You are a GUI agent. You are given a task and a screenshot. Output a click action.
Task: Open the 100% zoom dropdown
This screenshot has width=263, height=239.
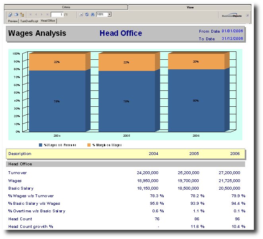coord(109,14)
